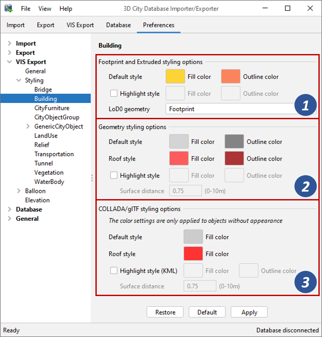322x337 pixels.
Task: Expand the Export tree node
Action: click(10, 53)
